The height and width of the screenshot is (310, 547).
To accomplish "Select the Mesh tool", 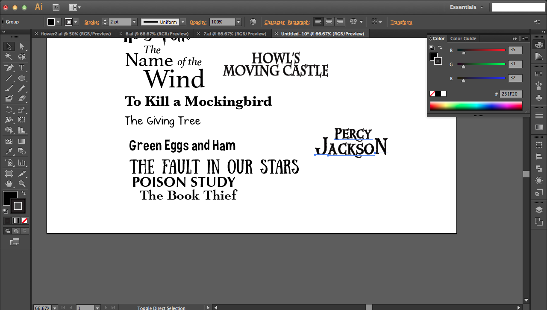I will tap(9, 141).
